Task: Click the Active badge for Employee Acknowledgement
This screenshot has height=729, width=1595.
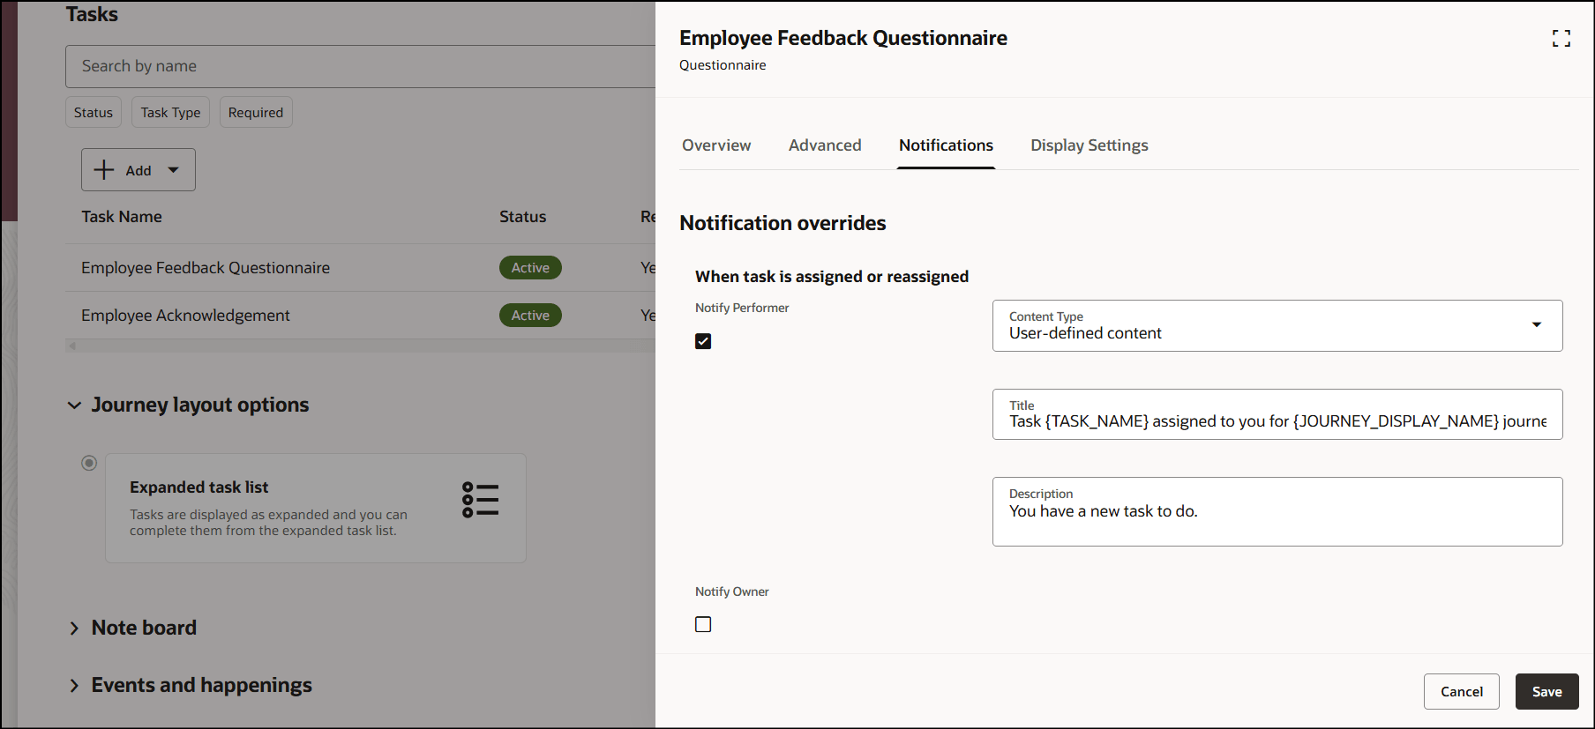Action: pos(530,316)
